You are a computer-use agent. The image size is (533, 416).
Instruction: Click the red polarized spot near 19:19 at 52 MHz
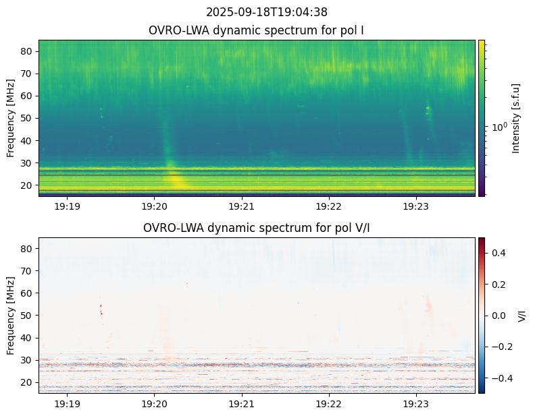click(x=101, y=309)
